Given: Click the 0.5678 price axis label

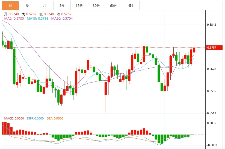Looking at the screenshot, I should [x=212, y=69].
